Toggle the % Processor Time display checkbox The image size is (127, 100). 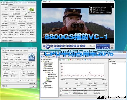[61, 90]
